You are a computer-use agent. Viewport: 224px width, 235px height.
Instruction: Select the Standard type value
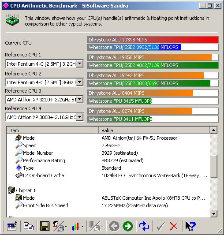[x=111, y=168]
